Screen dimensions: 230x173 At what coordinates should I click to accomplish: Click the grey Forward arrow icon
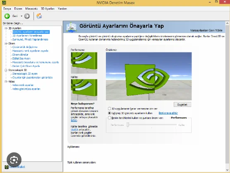coord(27,16)
